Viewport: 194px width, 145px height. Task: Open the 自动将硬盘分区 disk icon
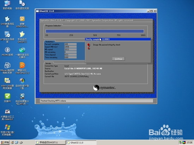click(x=22, y=99)
